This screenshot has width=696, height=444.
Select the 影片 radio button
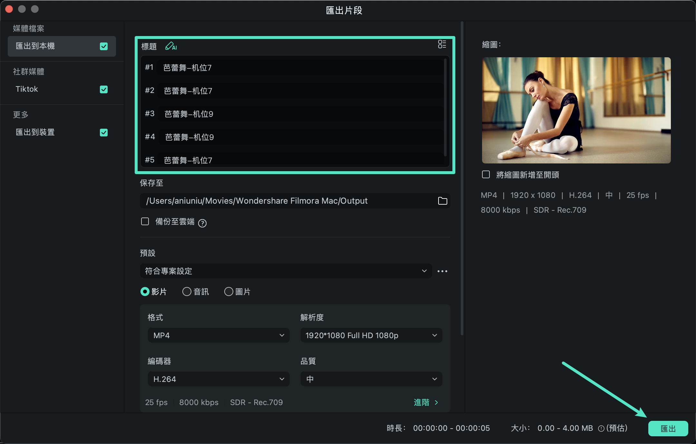click(x=145, y=291)
